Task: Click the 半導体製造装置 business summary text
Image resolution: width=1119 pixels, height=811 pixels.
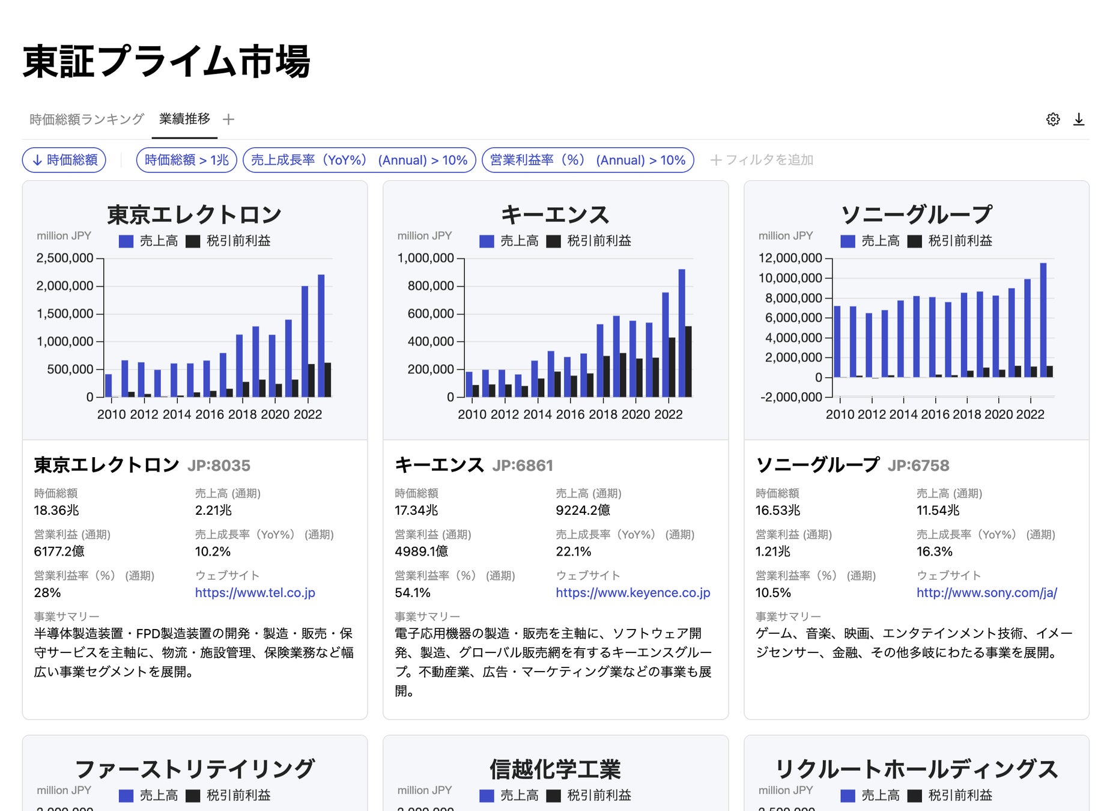Action: coord(193,652)
